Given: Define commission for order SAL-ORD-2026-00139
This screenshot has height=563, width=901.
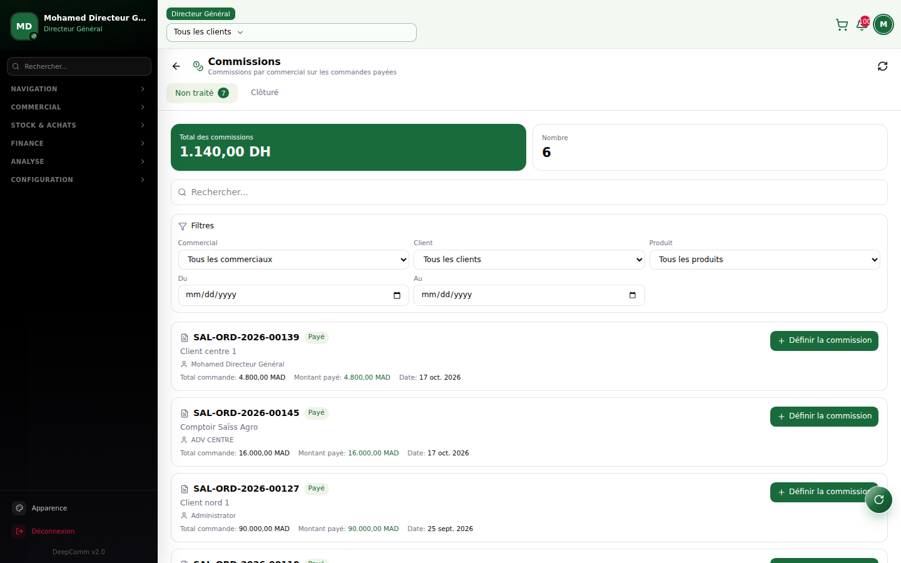Looking at the screenshot, I should click(x=824, y=341).
